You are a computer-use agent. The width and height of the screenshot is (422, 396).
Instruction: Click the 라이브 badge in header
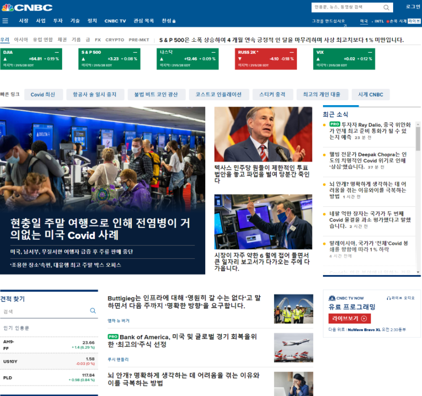coord(414,21)
